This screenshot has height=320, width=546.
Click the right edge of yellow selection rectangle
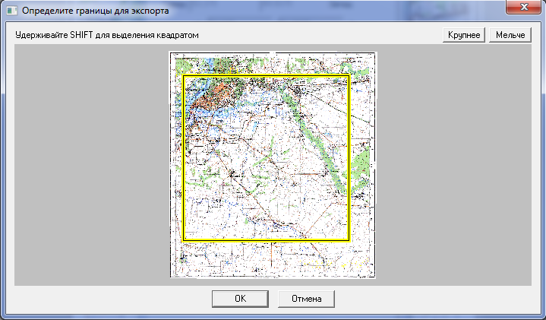[349, 158]
